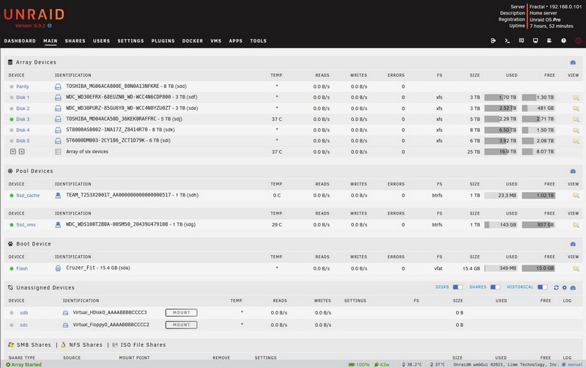This screenshot has width=586, height=368.
Task: Open the Disk 1 device link
Action: (x=23, y=97)
